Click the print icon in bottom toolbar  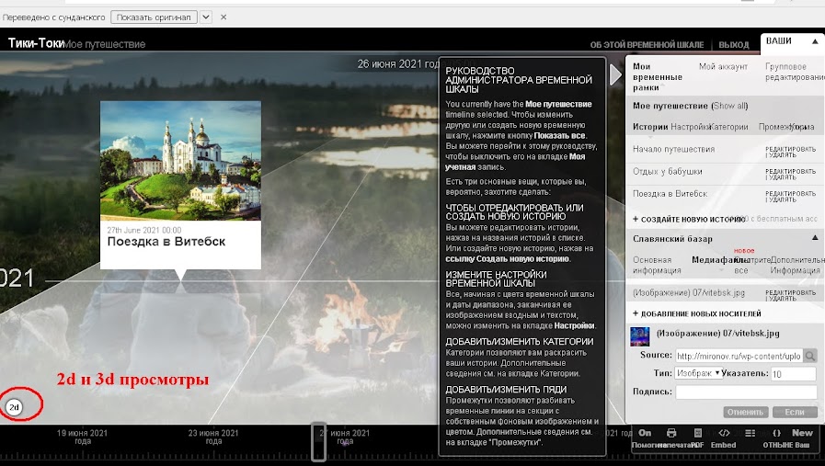[x=671, y=433]
